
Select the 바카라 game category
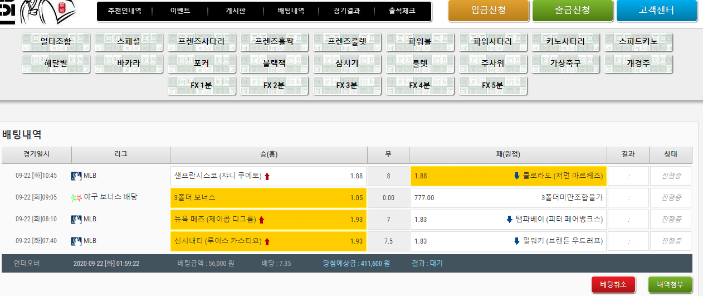[129, 64]
